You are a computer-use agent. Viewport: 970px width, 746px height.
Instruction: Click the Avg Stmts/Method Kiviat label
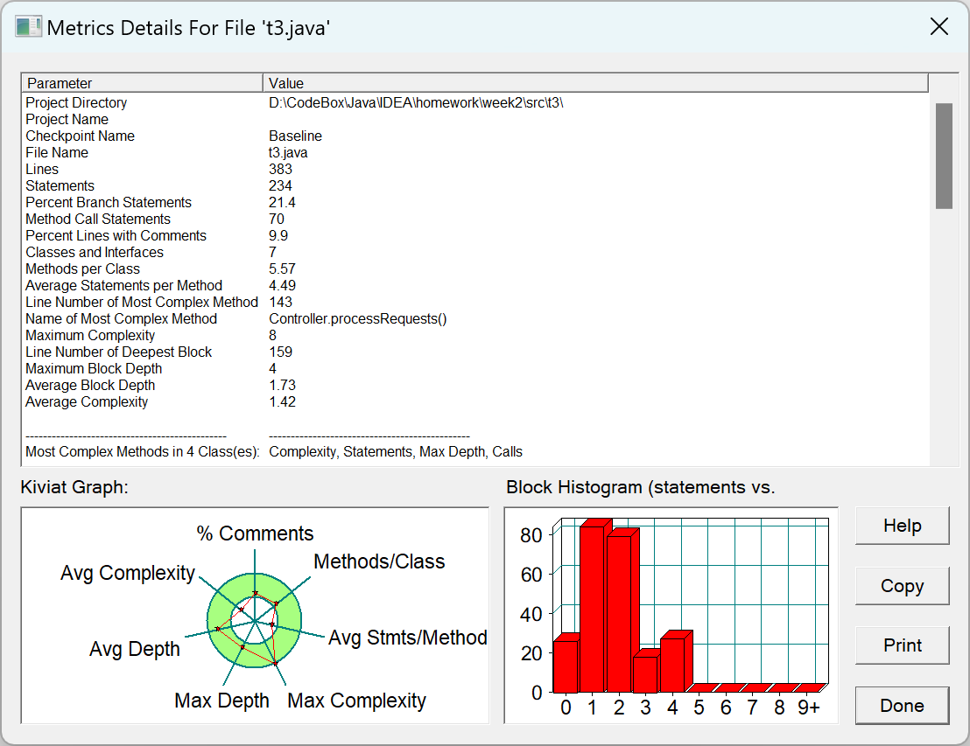408,638
